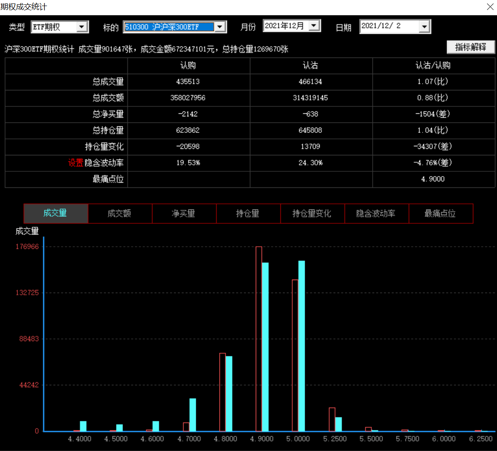Select the 净买量 tab
Screen dimensions: 497x451
[184, 213]
